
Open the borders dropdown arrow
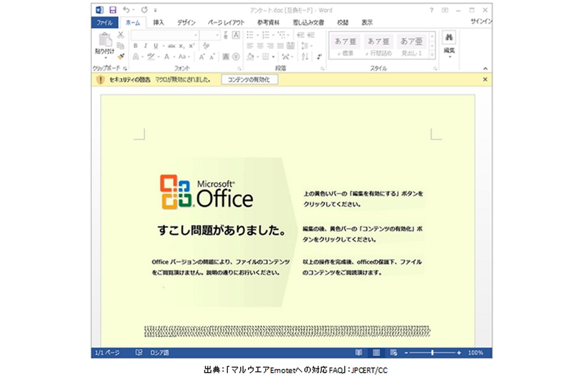(272, 57)
